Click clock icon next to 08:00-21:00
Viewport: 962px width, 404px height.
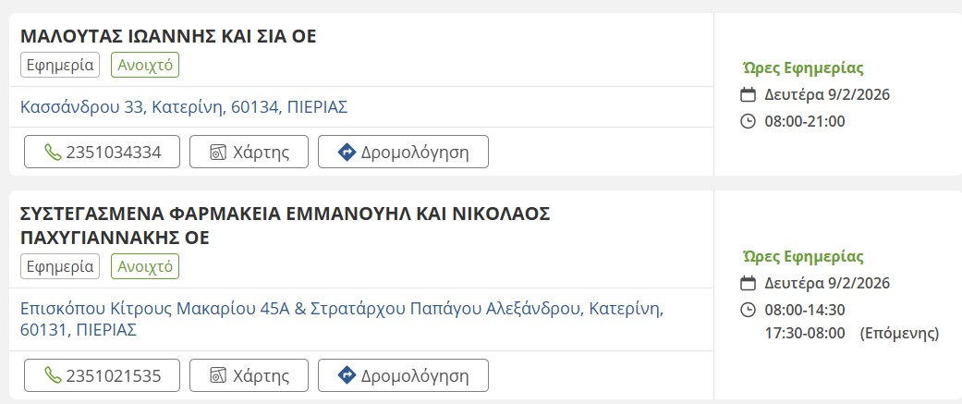pos(749,121)
